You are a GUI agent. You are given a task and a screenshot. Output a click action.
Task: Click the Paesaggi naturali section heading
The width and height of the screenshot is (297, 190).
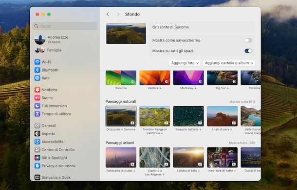(121, 101)
